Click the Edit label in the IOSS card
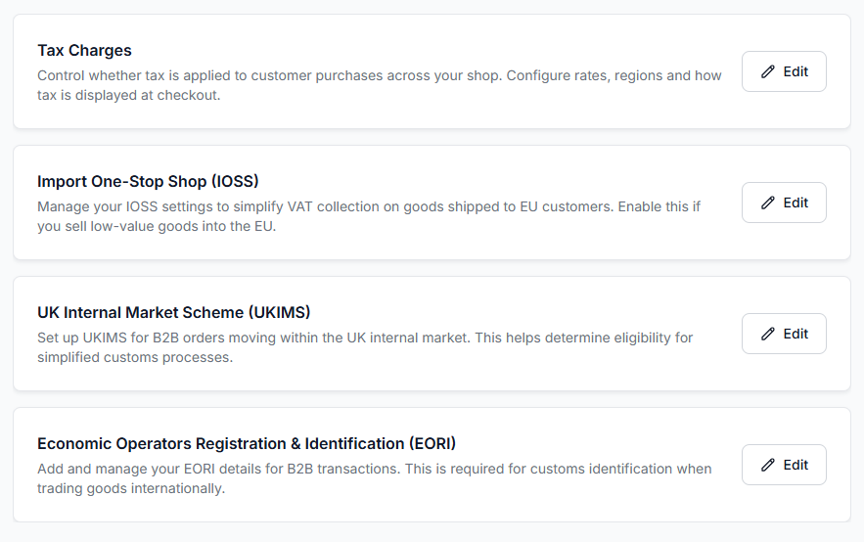This screenshot has width=864, height=542. point(796,203)
